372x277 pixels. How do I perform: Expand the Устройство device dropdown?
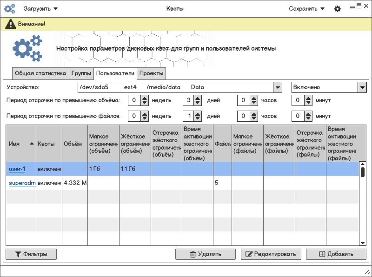tap(277, 87)
